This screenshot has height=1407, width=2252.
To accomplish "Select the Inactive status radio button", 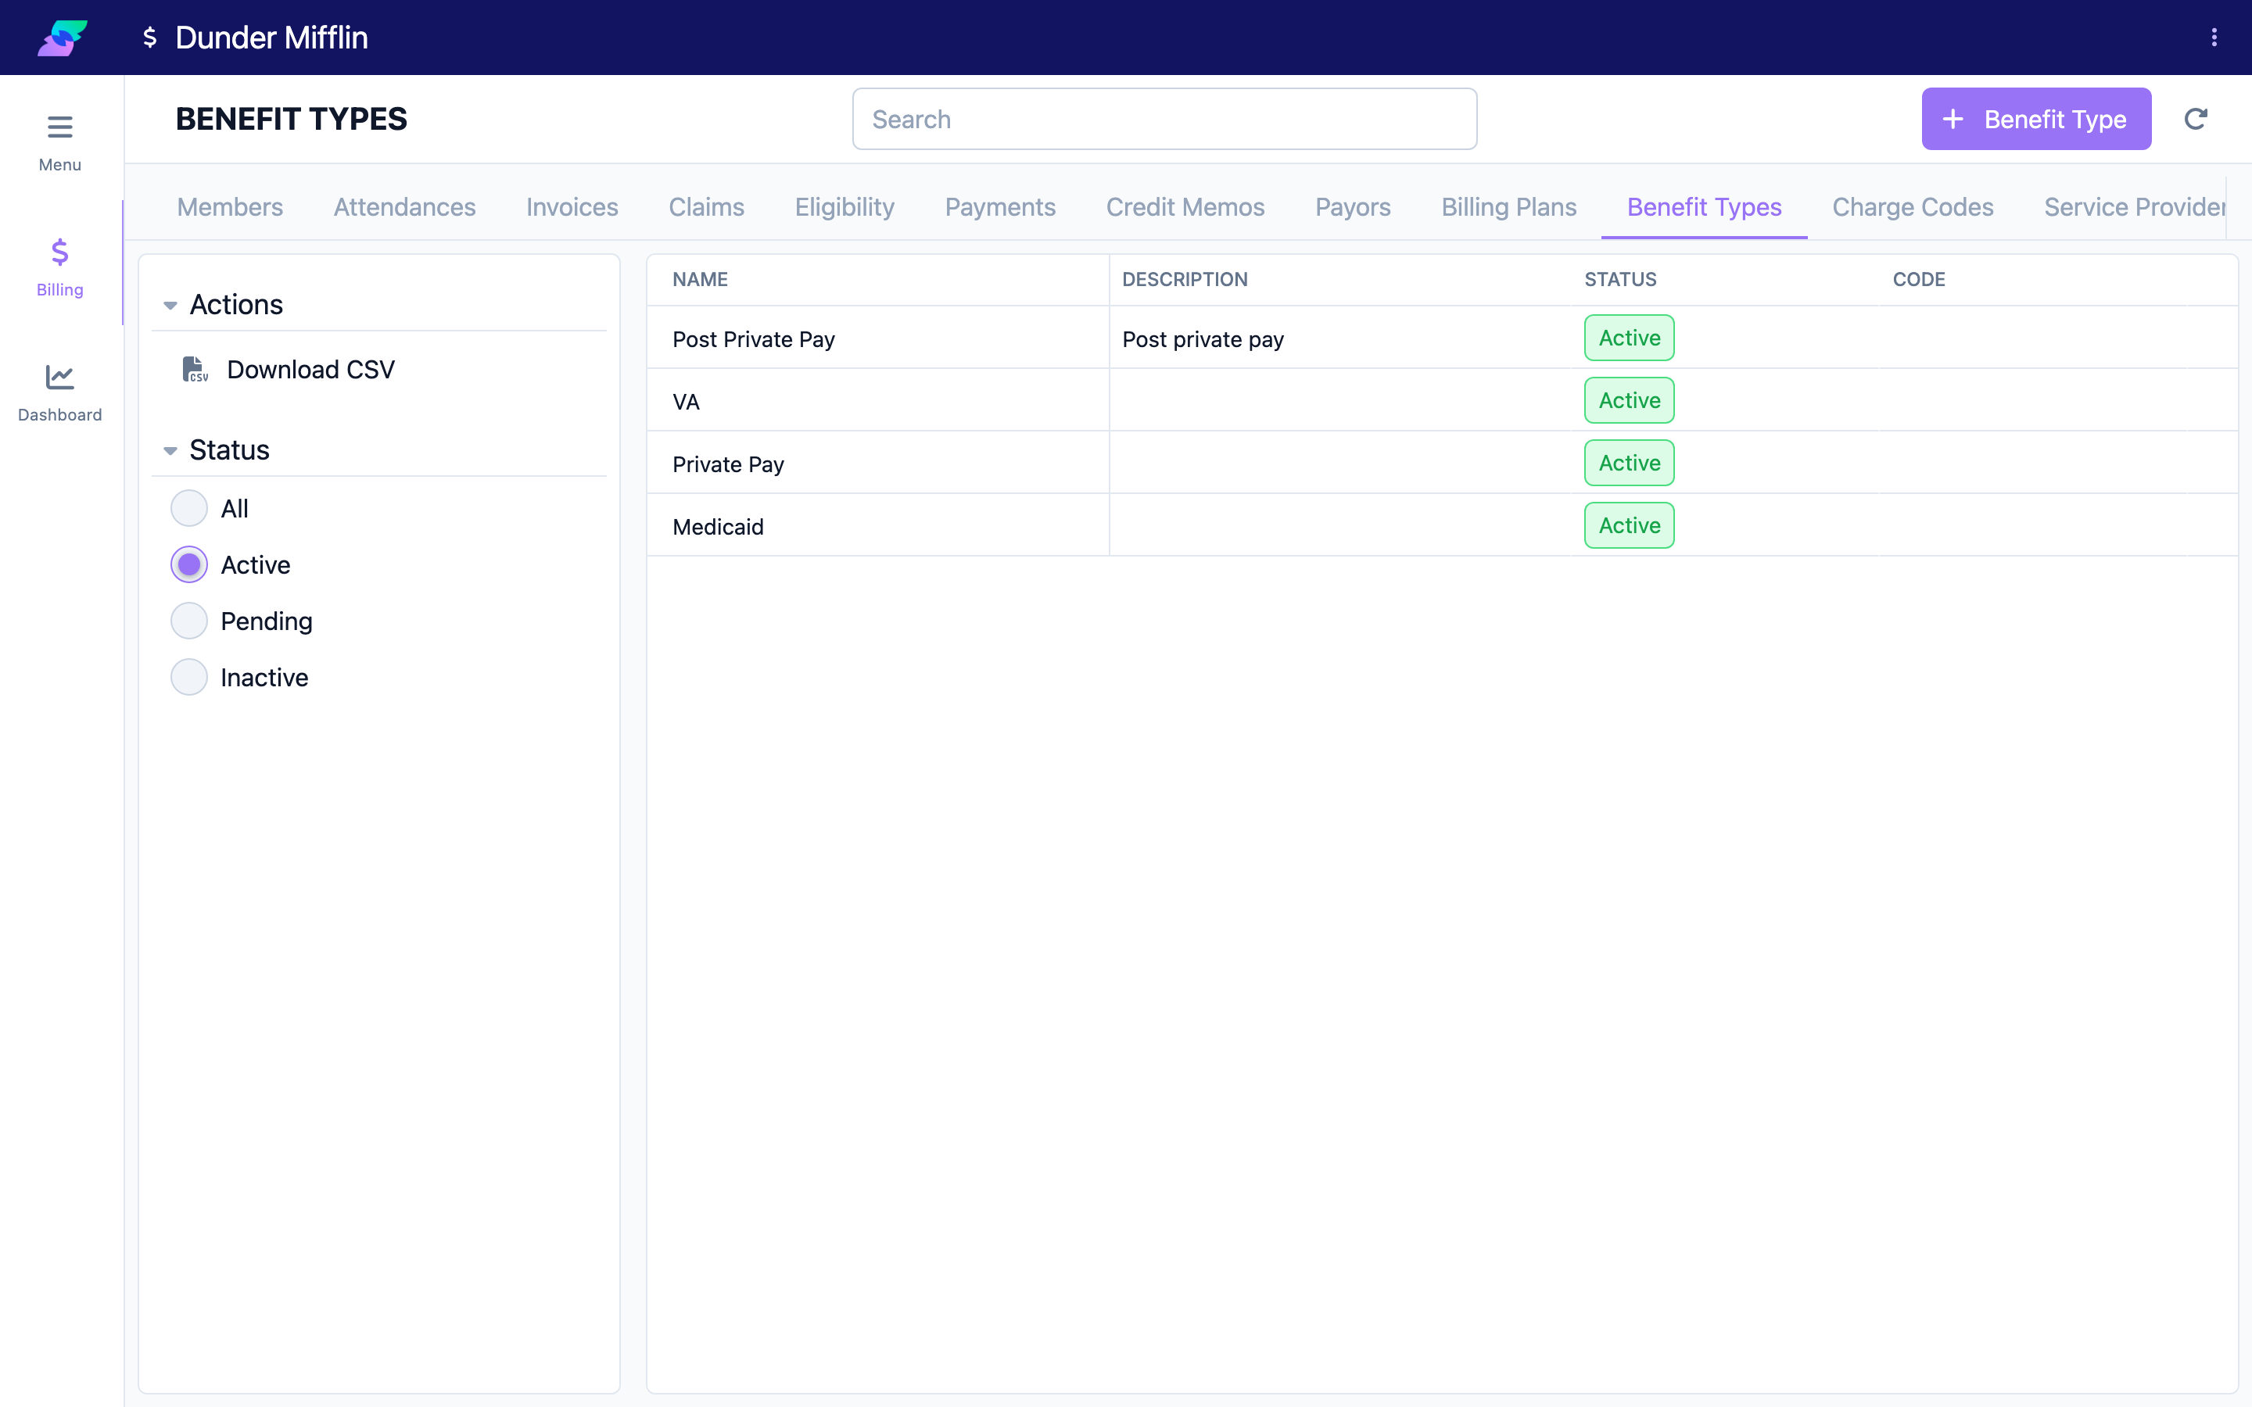I will [x=189, y=678].
